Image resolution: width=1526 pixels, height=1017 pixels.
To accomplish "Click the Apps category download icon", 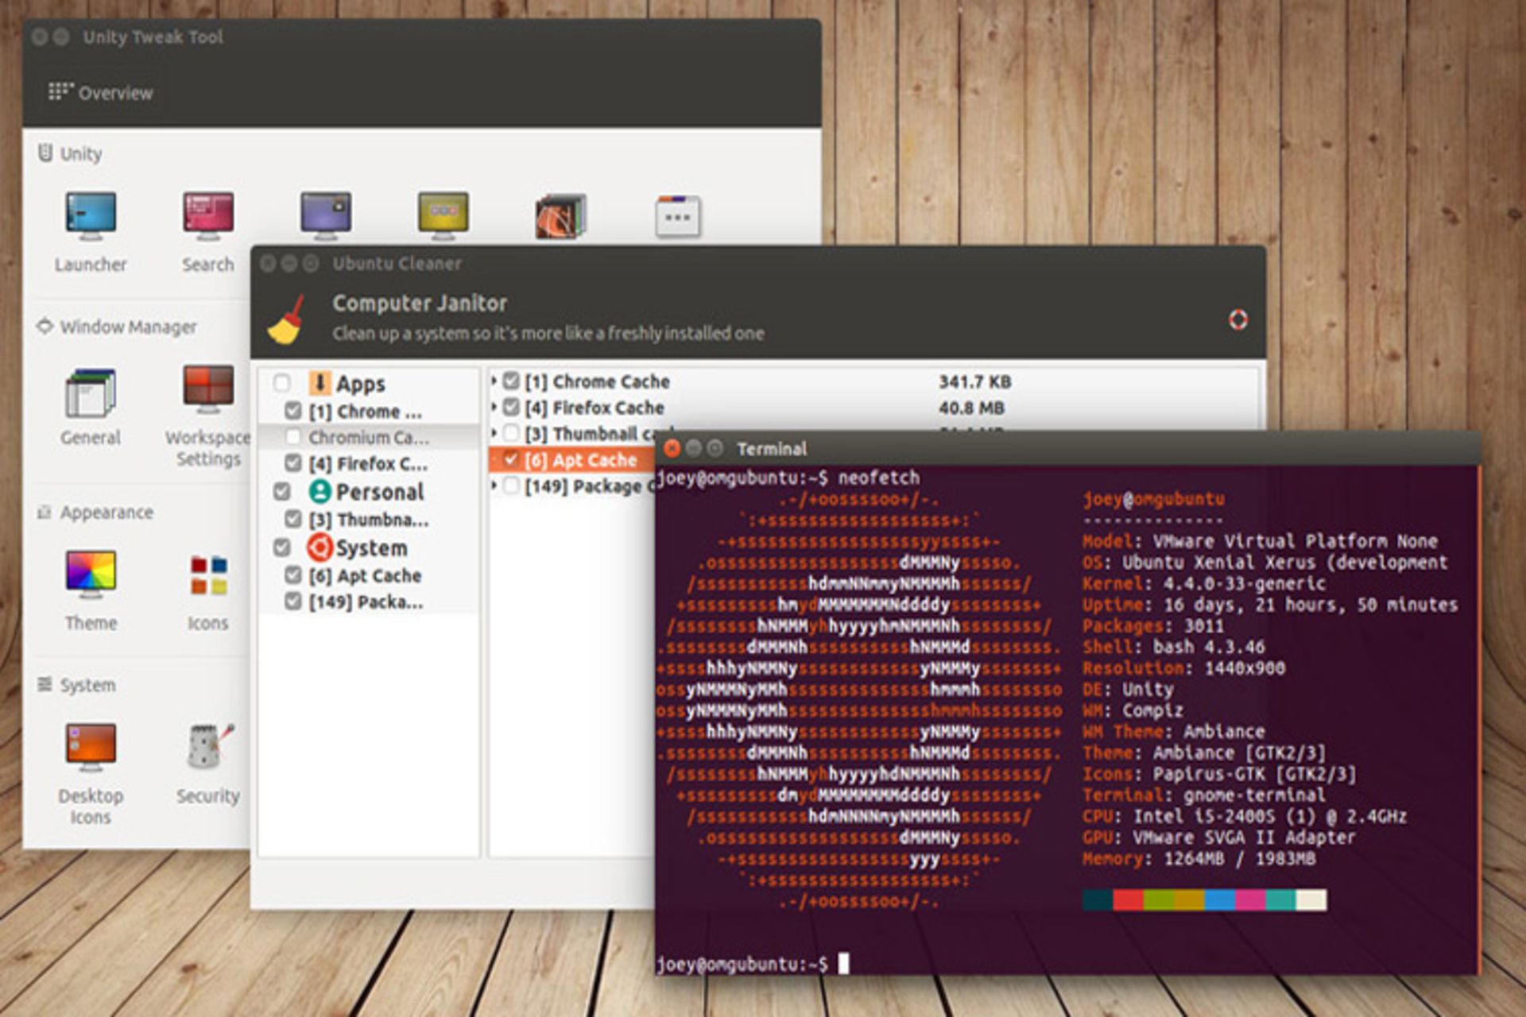I will tap(320, 383).
